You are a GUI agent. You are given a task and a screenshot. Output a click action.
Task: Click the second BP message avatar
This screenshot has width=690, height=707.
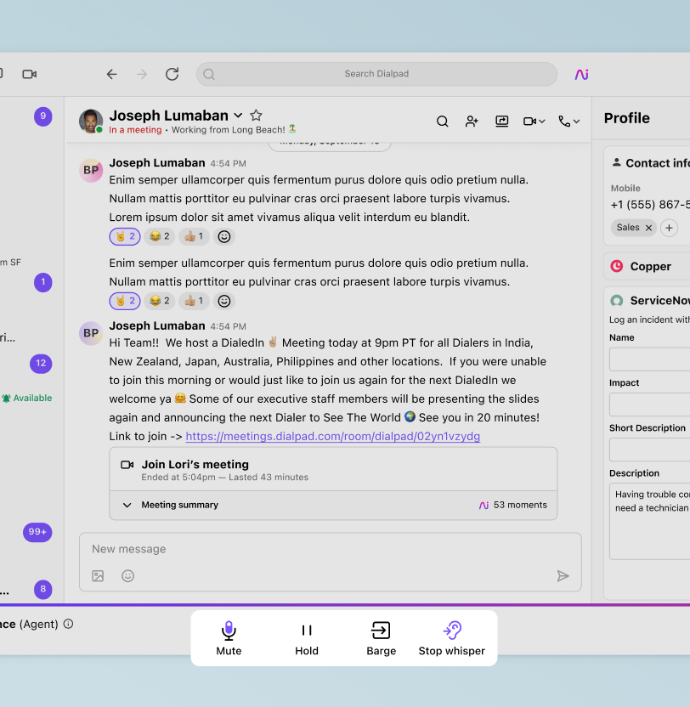91,333
